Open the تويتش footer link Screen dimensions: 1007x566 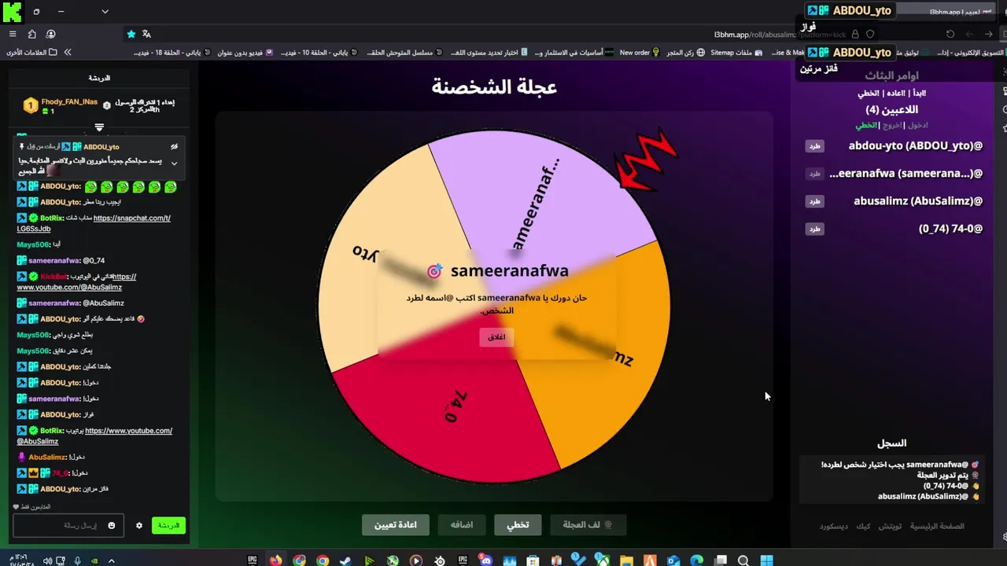pos(890,526)
